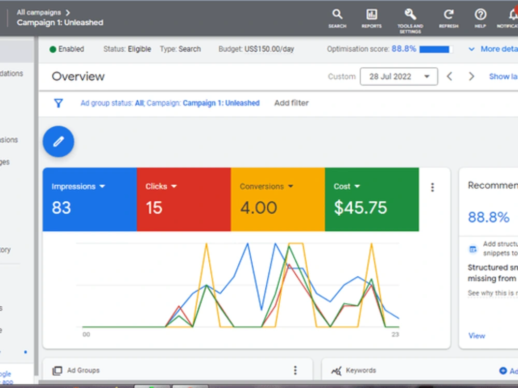Viewport: 518px width, 388px height.
Task: Click Campaign 1: Unleashed title in header
Action: (60, 22)
